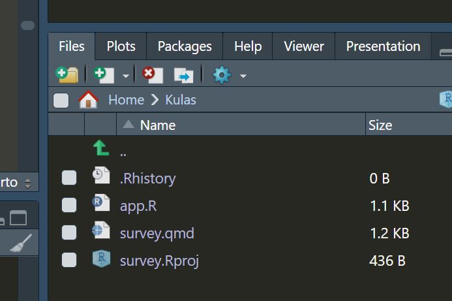Go to the Home directory icon
This screenshot has height=301, width=452.
point(88,100)
